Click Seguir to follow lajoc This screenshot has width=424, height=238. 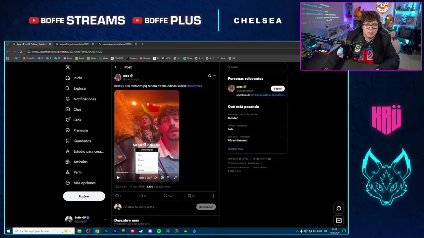coord(278,89)
